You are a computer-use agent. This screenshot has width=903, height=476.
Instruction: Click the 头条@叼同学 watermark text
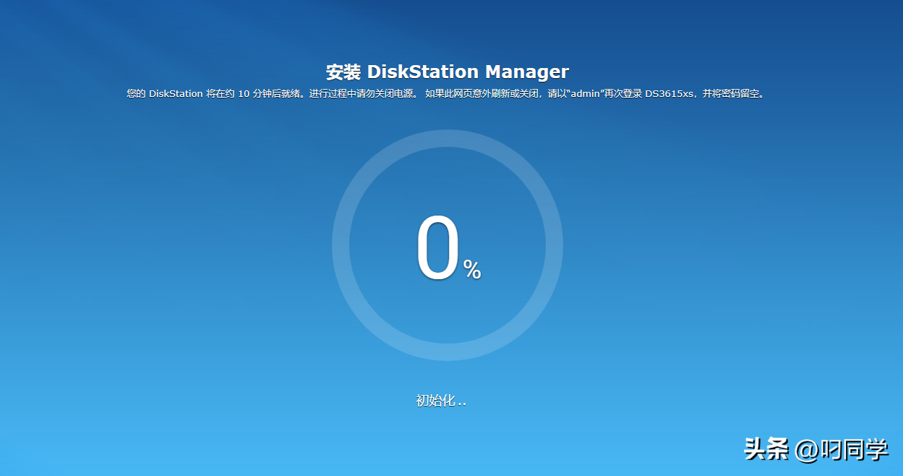817,449
